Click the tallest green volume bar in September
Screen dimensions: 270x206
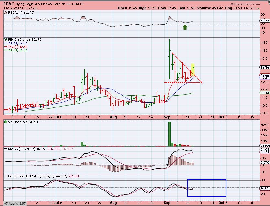[169, 134]
